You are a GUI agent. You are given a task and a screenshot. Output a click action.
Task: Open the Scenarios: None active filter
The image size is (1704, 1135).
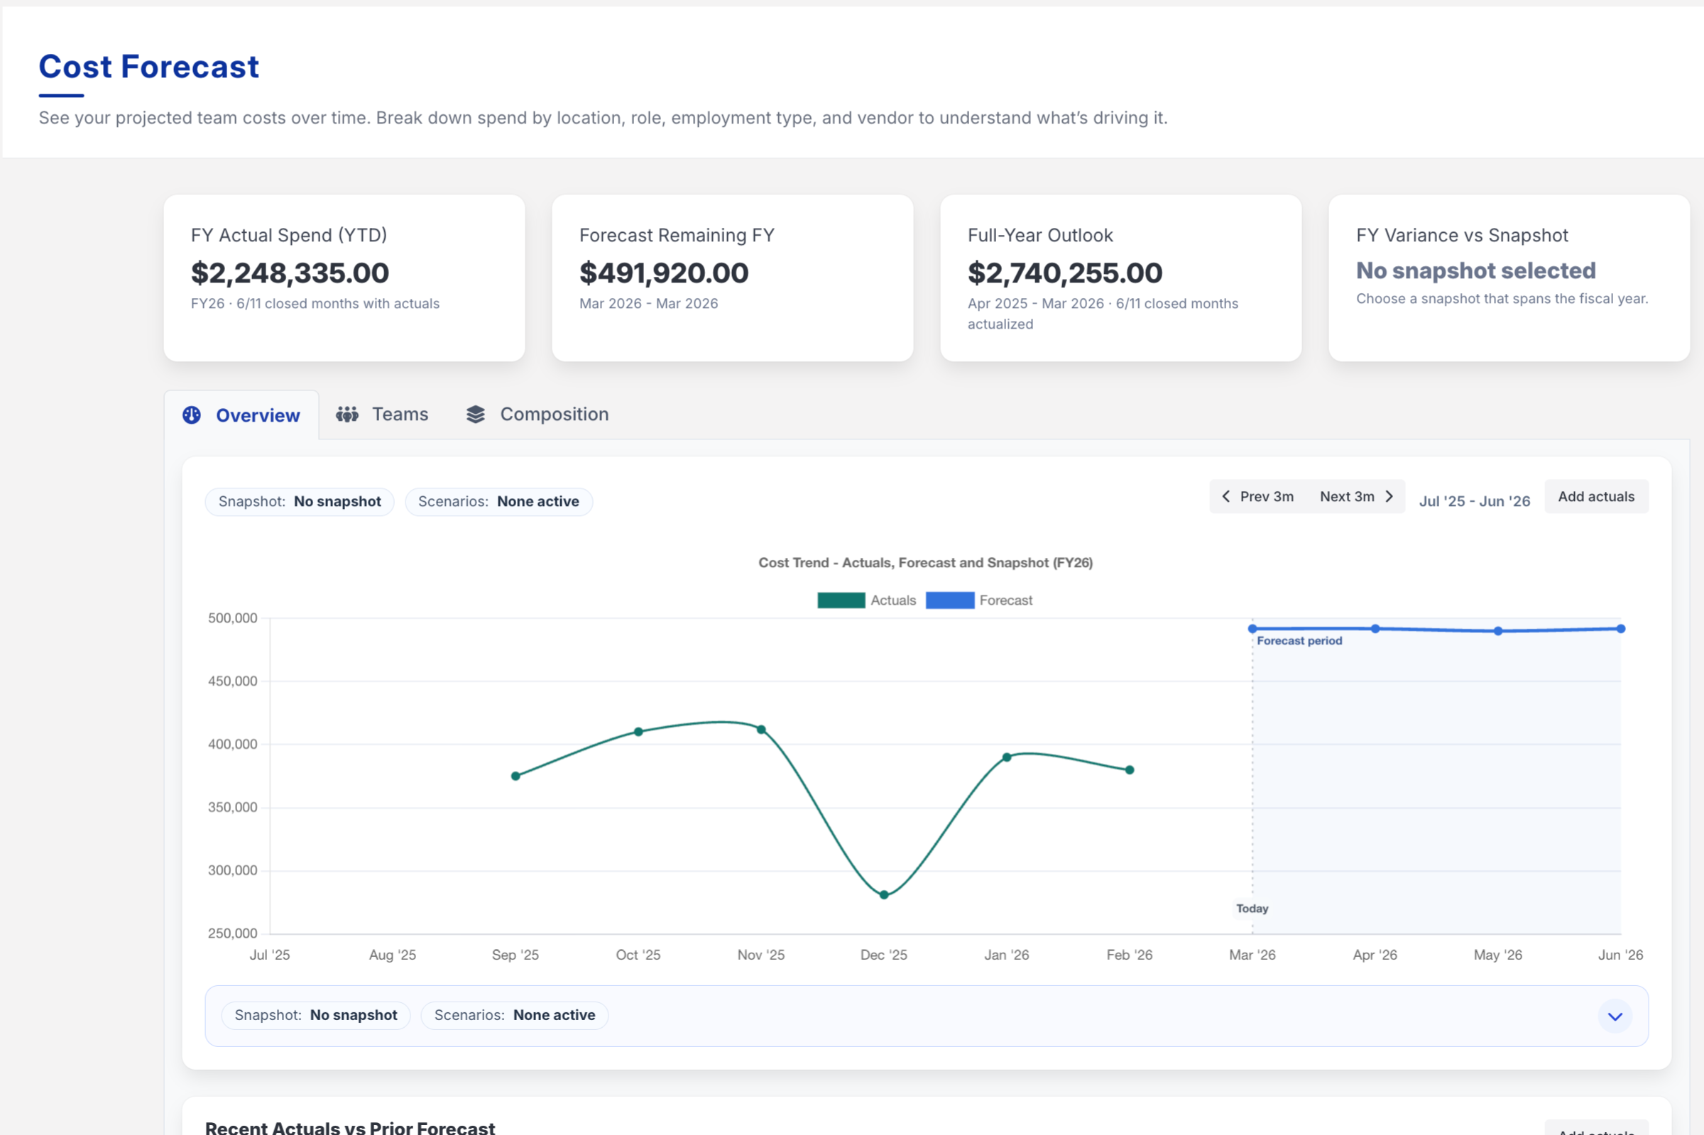[x=498, y=501]
